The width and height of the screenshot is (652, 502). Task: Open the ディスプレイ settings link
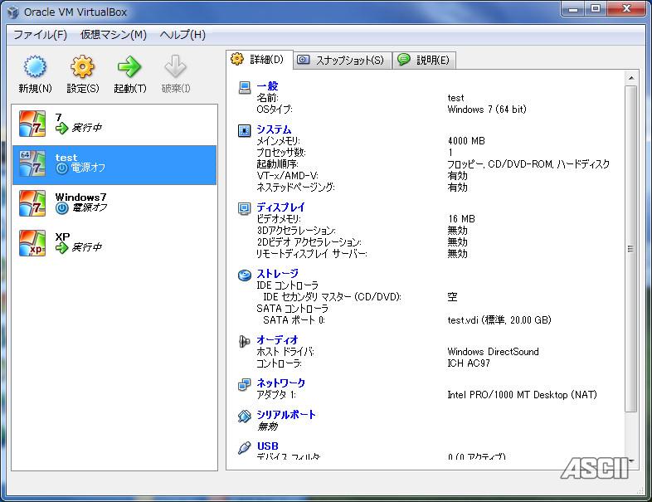pyautogui.click(x=280, y=207)
